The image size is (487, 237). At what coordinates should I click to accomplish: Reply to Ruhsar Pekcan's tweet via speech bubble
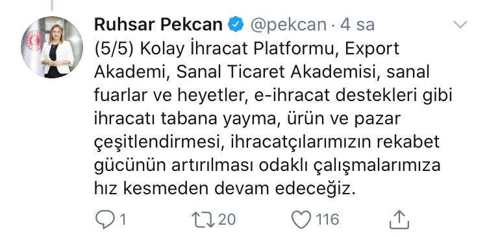[106, 220]
